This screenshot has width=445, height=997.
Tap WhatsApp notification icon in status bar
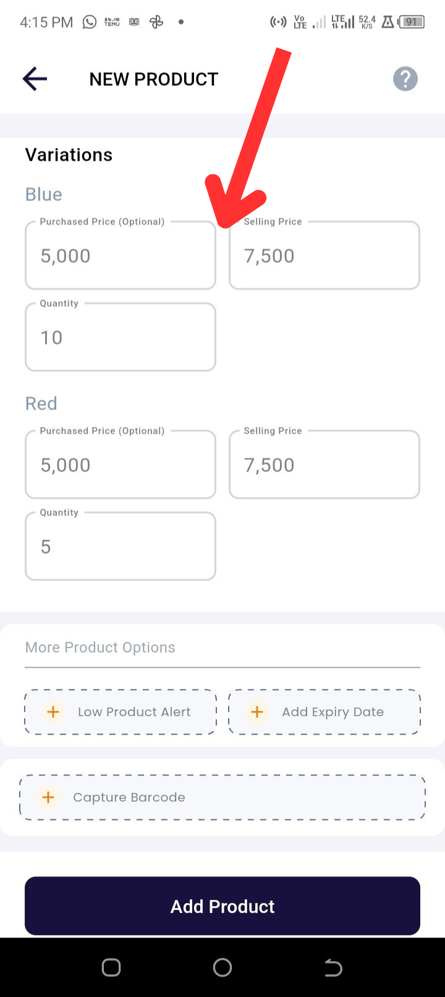click(x=90, y=22)
